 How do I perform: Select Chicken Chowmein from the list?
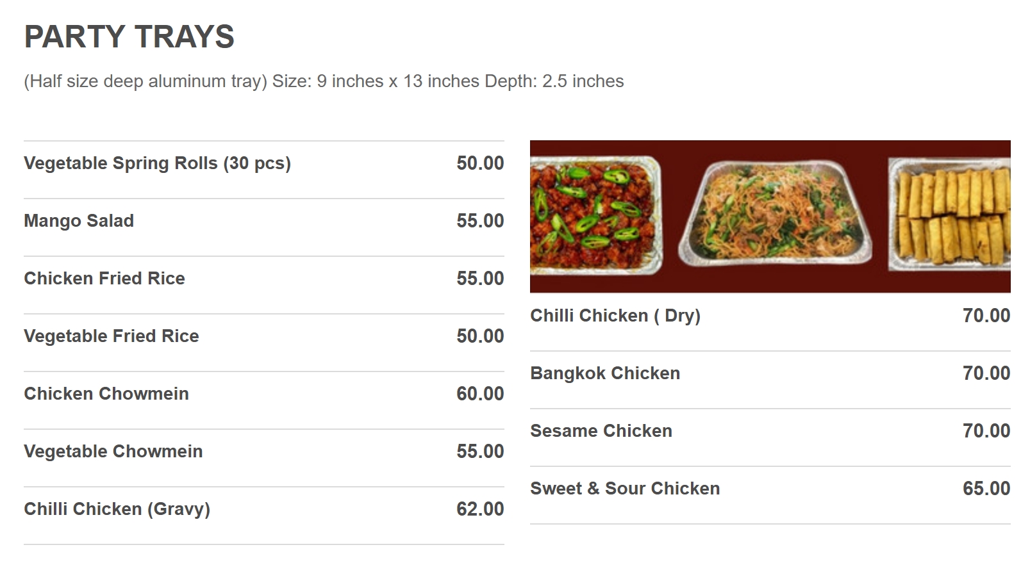(106, 394)
